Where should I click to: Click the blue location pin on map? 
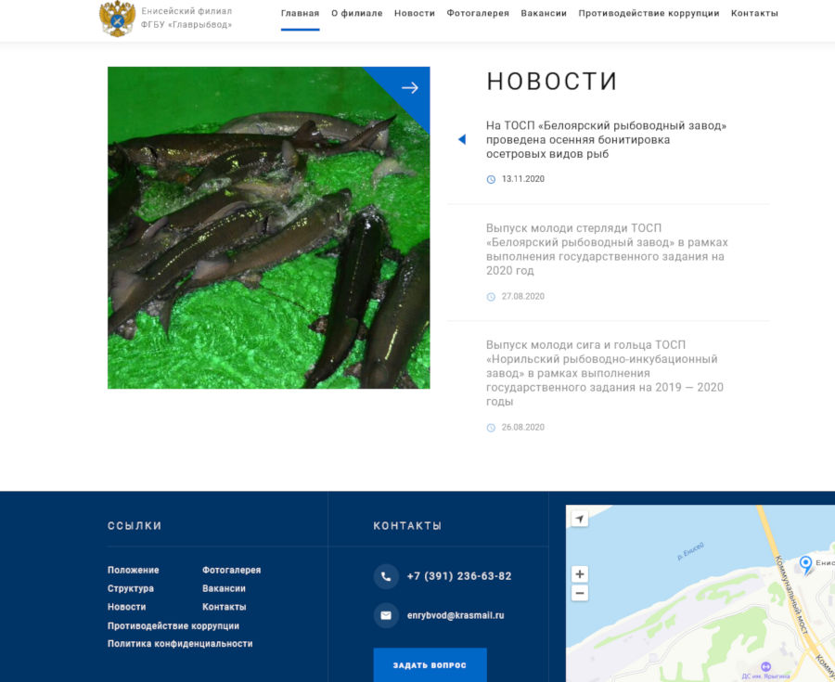tap(805, 563)
